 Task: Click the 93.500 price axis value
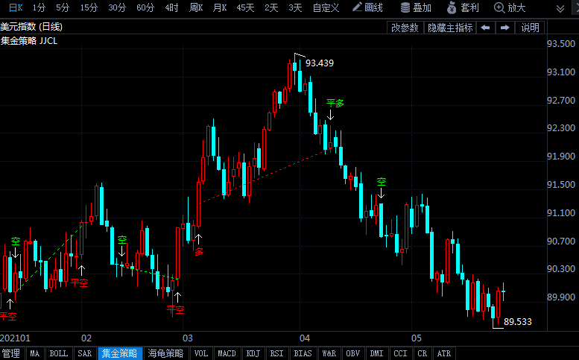tap(561, 43)
